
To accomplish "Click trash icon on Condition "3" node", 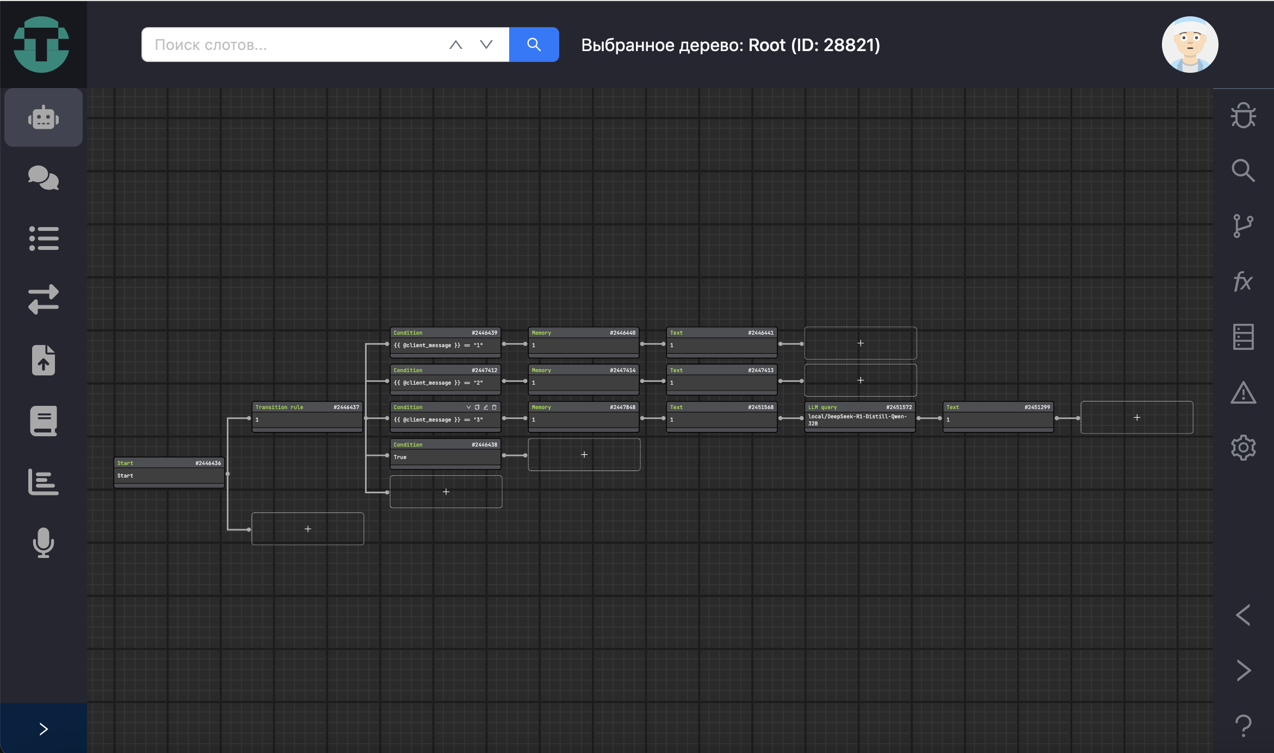I will pyautogui.click(x=494, y=407).
